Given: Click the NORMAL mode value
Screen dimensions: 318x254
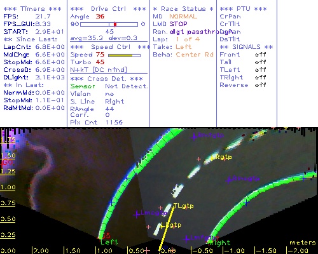Looking at the screenshot, I should [183, 17].
